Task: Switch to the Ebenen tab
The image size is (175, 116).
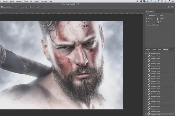Action: [x=148, y=50]
